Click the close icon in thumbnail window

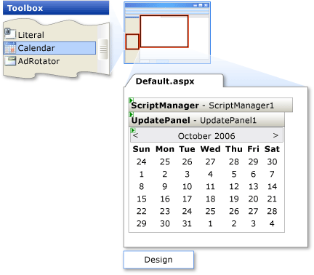click(x=206, y=5)
